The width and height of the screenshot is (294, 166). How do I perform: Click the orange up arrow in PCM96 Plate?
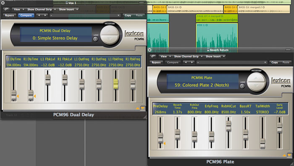284,155
